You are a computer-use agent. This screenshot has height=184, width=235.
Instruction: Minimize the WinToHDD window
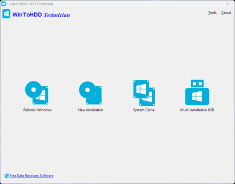click(200, 4)
